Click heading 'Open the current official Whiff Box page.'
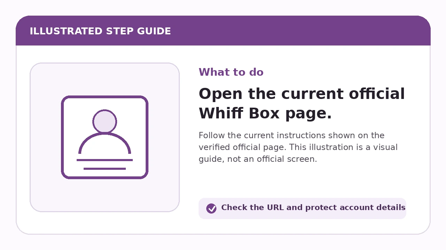 pyautogui.click(x=302, y=103)
